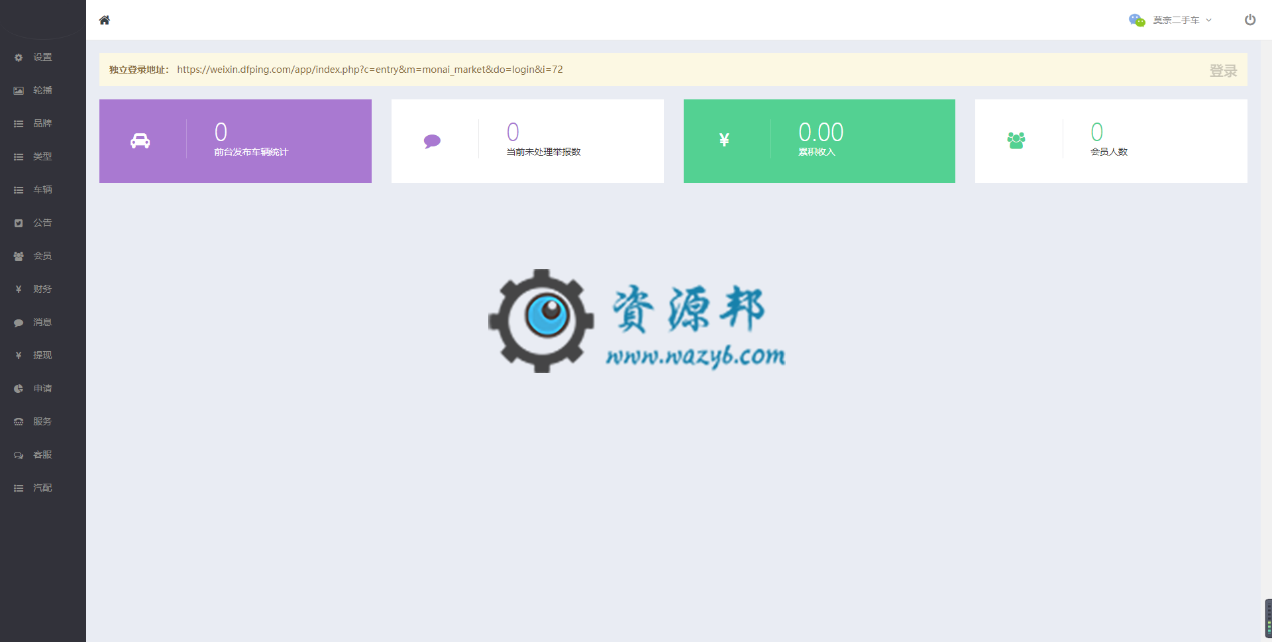1272x642 pixels.
Task: Open the 财务 sidebar entry
Action: tap(43, 289)
